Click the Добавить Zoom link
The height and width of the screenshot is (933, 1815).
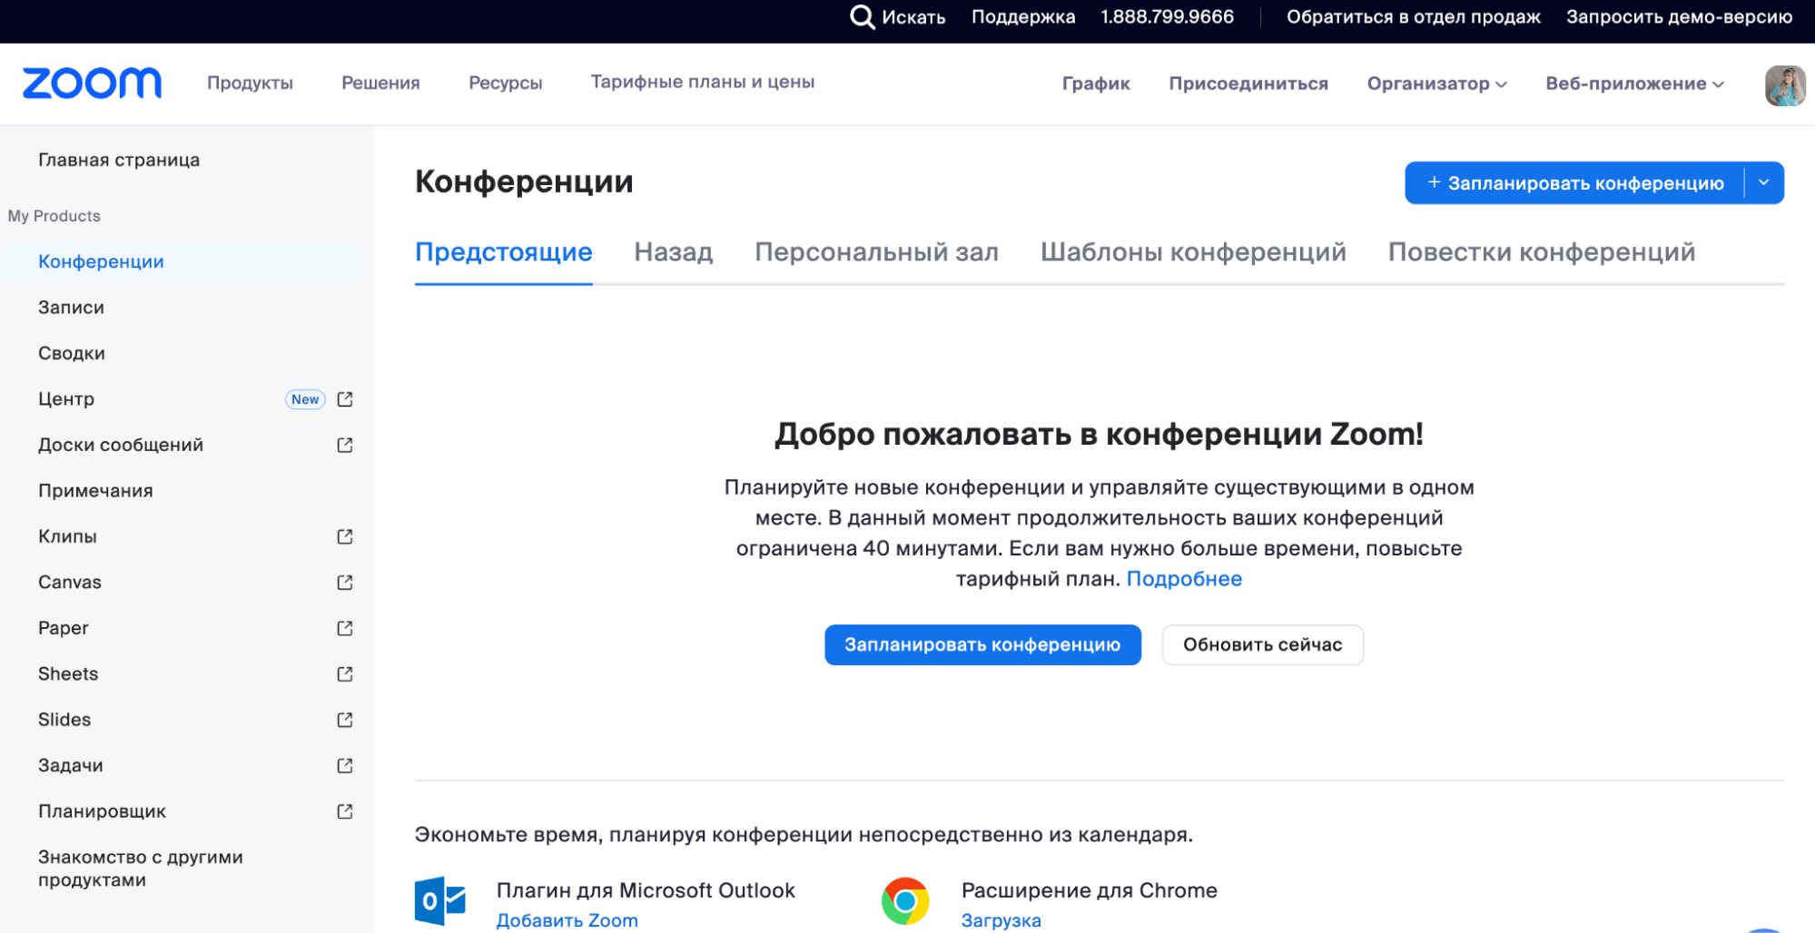point(567,920)
